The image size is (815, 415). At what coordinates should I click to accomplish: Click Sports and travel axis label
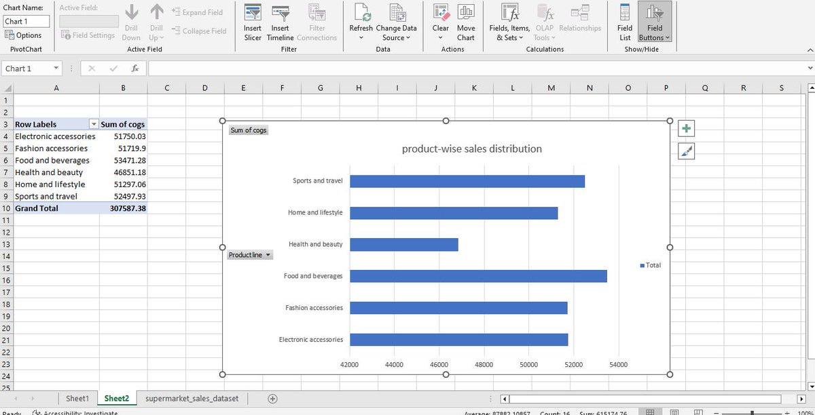tap(318, 181)
